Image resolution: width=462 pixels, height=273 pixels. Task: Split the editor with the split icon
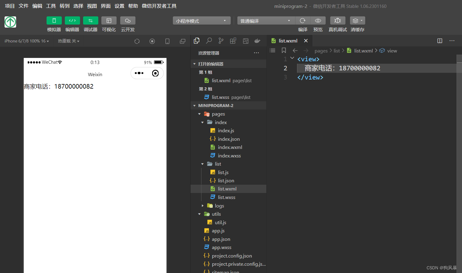tap(440, 41)
